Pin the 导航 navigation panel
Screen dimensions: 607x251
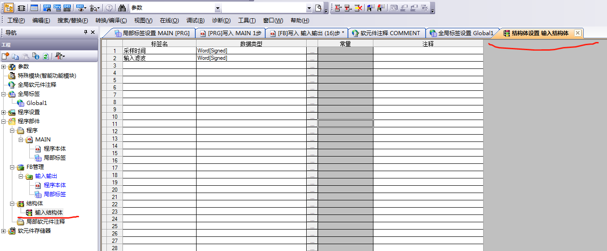pyautogui.click(x=85, y=32)
